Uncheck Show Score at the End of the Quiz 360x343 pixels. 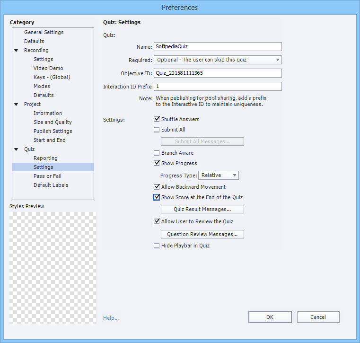click(157, 197)
